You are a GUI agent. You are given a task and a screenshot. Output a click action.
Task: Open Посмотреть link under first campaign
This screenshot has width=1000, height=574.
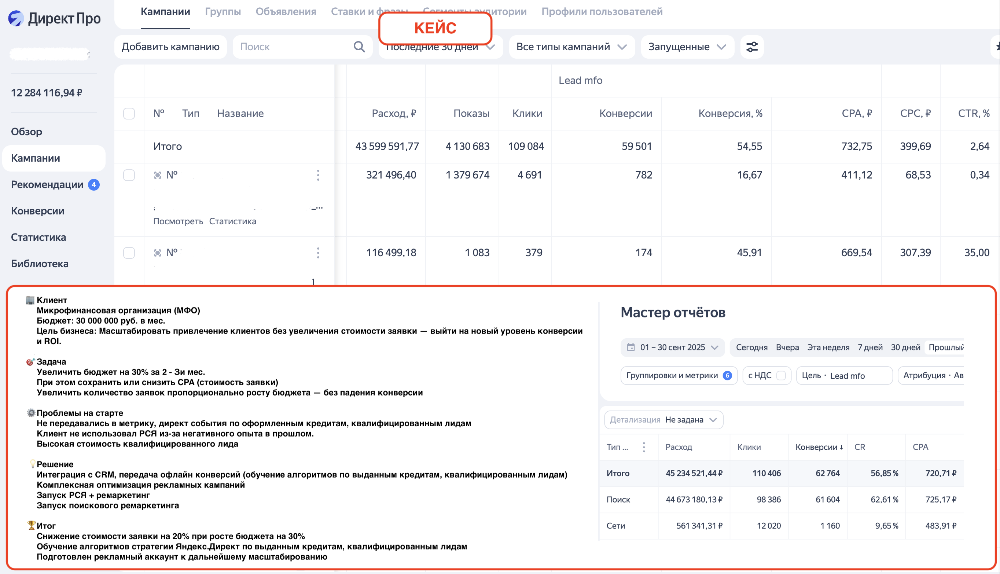tap(178, 221)
